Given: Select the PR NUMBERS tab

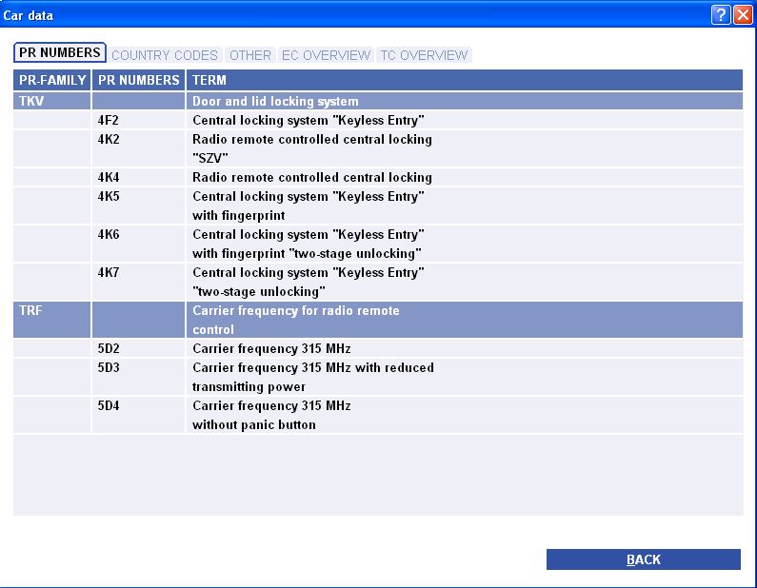Looking at the screenshot, I should (x=60, y=53).
